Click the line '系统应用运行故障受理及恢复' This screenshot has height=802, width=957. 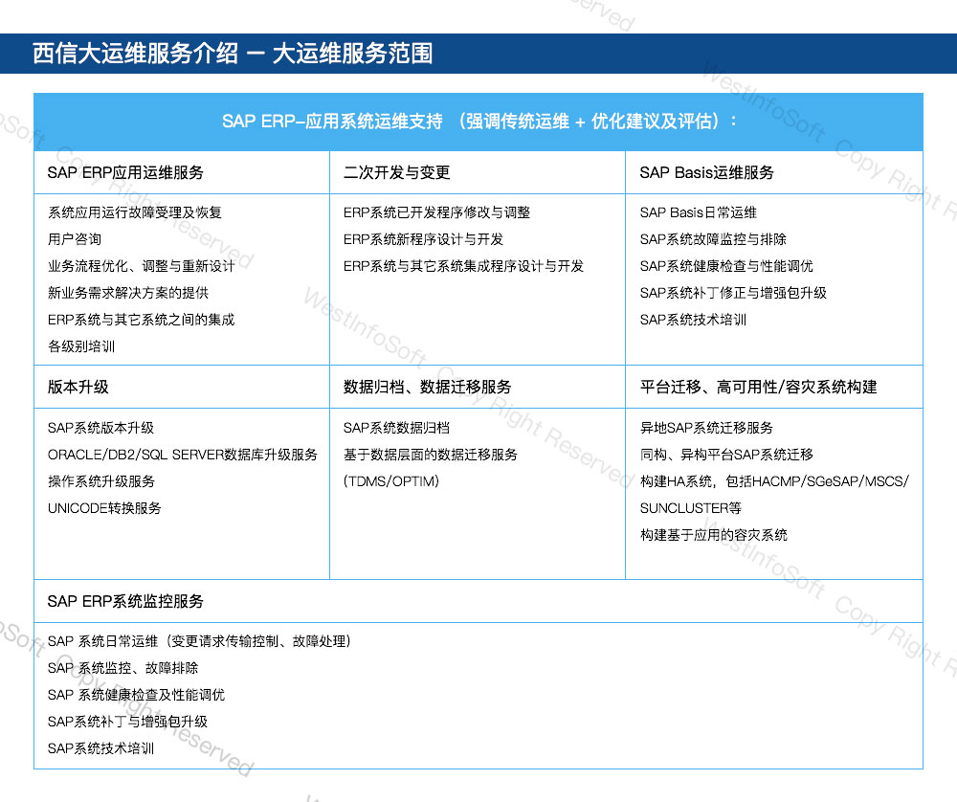pyautogui.click(x=135, y=212)
